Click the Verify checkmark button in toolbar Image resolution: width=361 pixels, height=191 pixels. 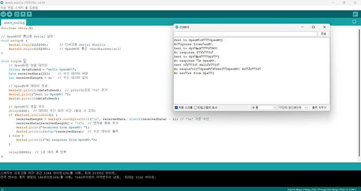coord(3,14)
